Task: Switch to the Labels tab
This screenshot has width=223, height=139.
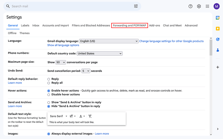Action: click(25, 25)
